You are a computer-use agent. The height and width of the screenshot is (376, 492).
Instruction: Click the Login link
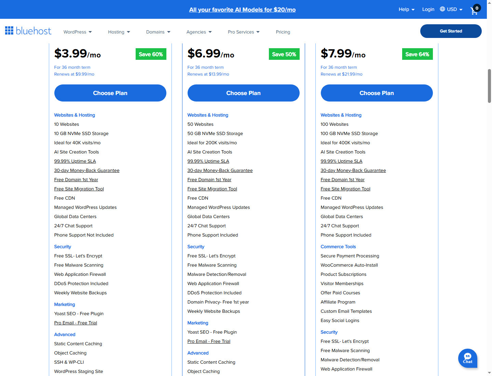pyautogui.click(x=428, y=9)
